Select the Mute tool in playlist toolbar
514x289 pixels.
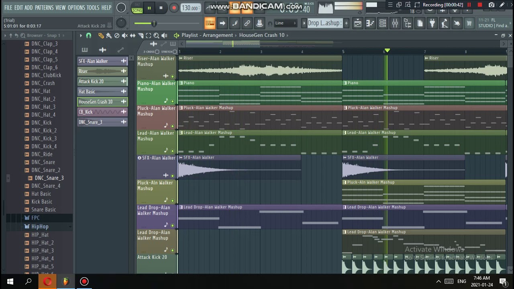[124, 35]
